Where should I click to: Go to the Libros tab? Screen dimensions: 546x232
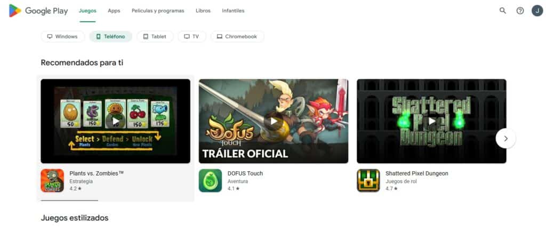pyautogui.click(x=203, y=11)
